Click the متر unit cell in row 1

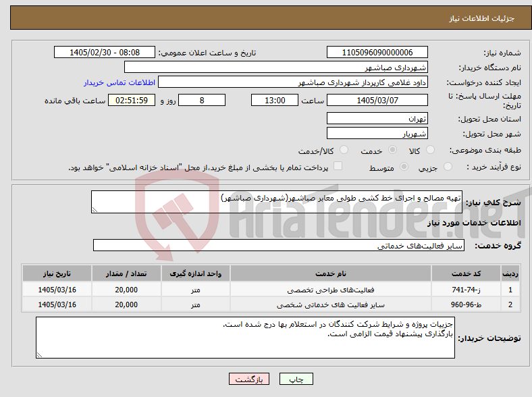[195, 290]
